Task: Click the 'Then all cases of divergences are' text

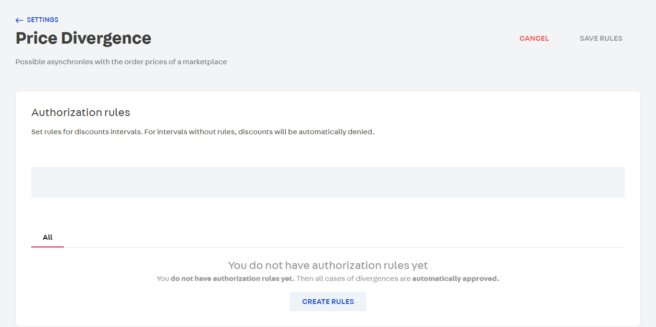Action: pyautogui.click(x=353, y=279)
